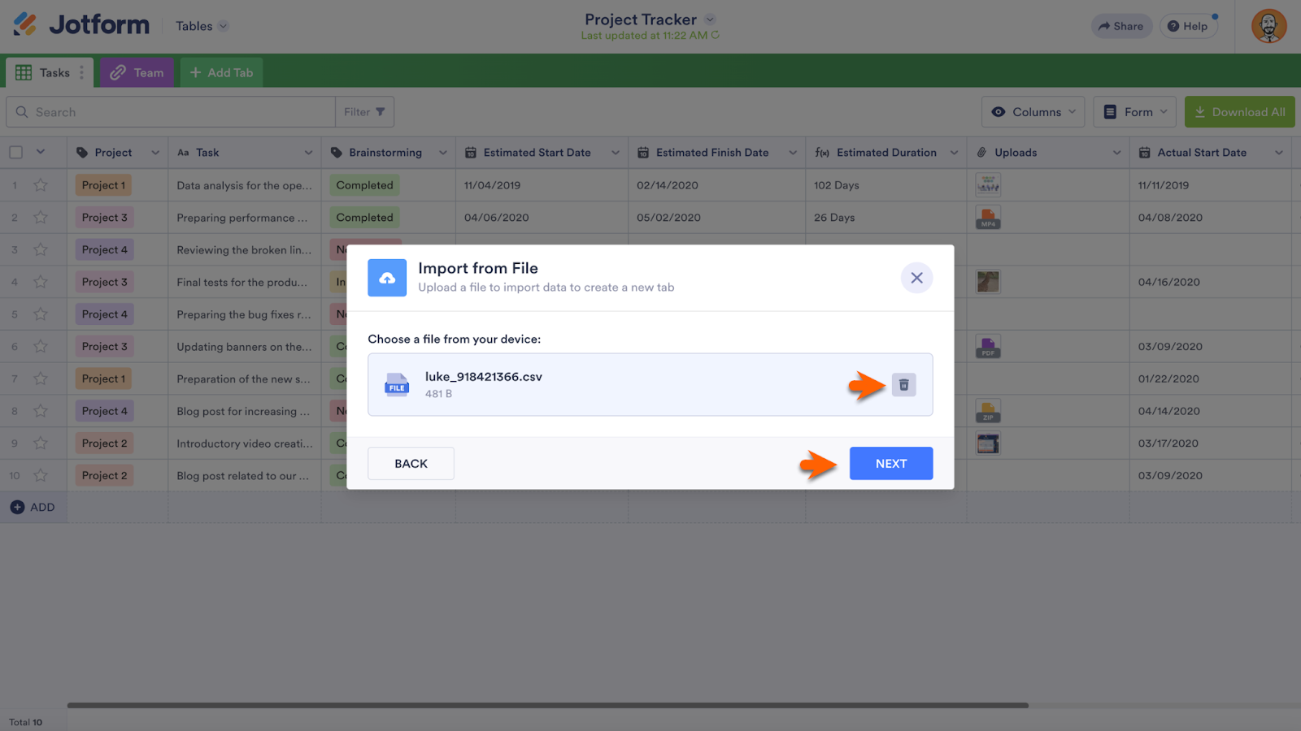Click the CSV file type icon
This screenshot has width=1301, height=731.
397,384
